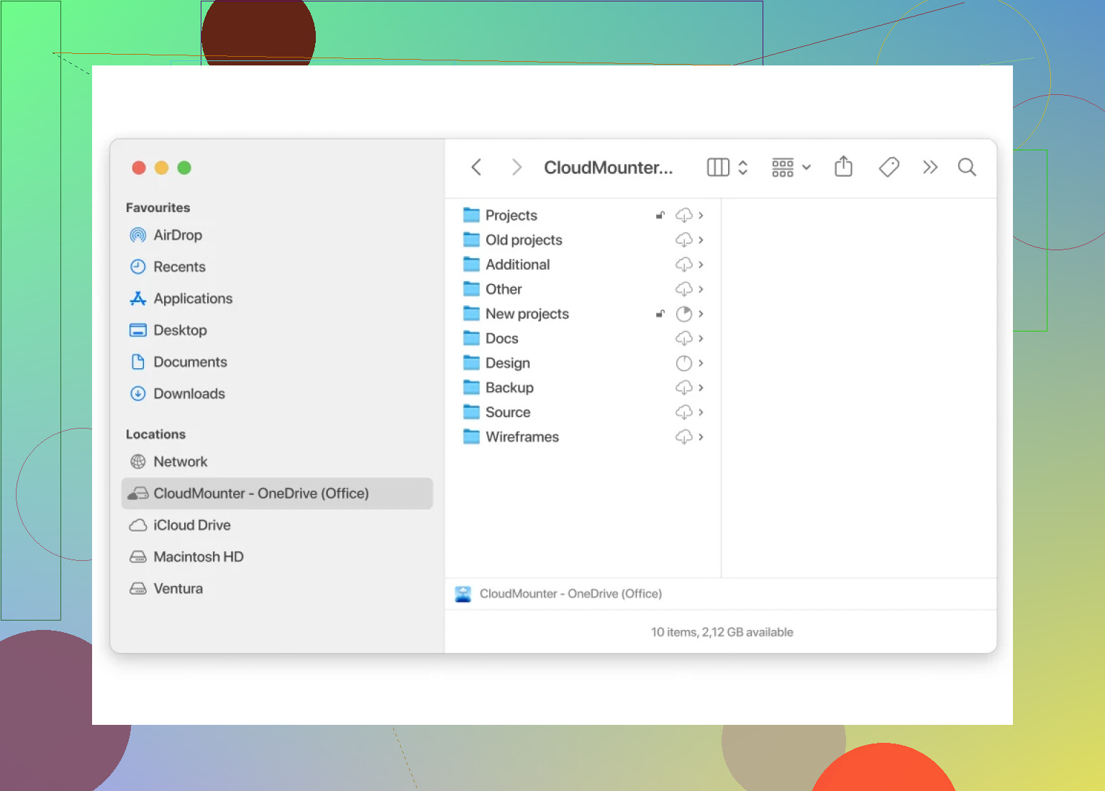Click the AirDrop icon
The height and width of the screenshot is (791, 1105).
[x=137, y=235]
